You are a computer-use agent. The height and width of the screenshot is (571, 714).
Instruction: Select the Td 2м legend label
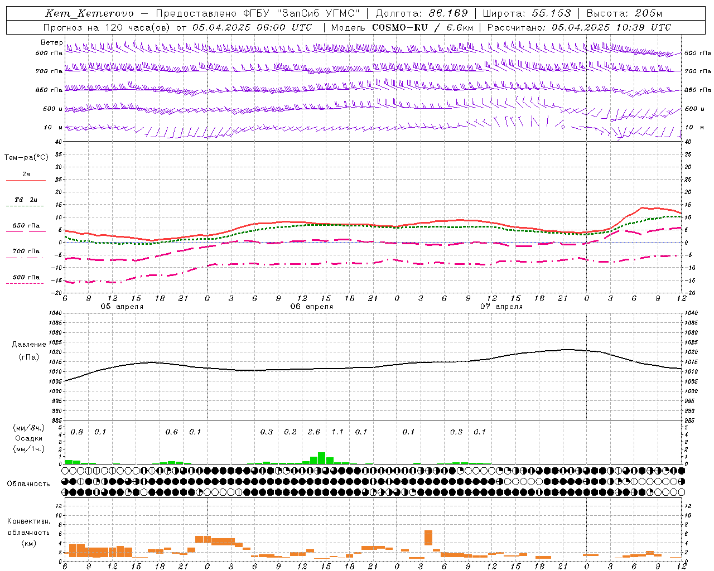coord(26,200)
